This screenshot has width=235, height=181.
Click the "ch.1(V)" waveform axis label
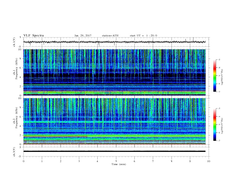14,42
